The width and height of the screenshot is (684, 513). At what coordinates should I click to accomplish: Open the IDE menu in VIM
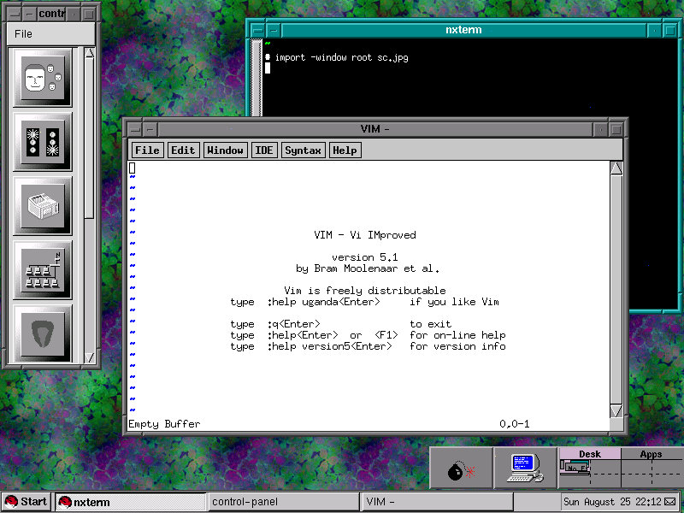coord(264,150)
